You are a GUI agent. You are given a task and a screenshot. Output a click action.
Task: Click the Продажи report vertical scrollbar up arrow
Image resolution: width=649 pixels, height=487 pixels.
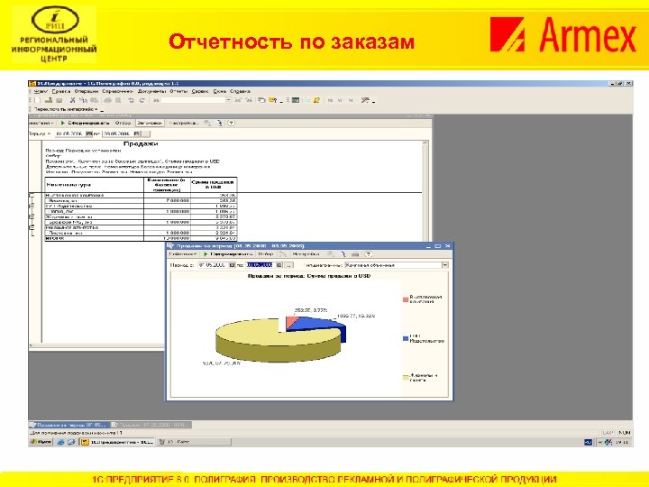(425, 142)
